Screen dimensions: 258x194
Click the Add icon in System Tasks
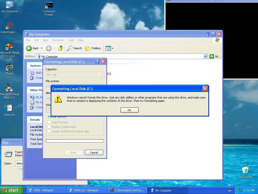[x=32, y=73]
